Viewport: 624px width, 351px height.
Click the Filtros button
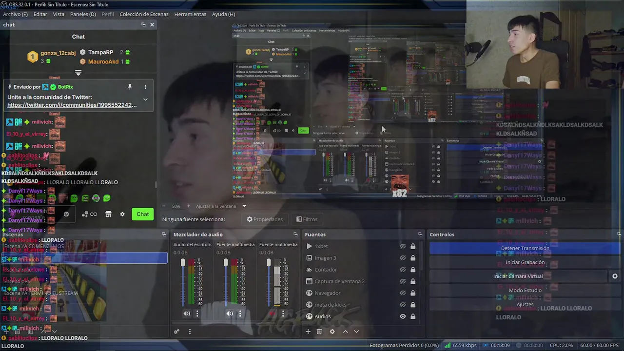307,219
